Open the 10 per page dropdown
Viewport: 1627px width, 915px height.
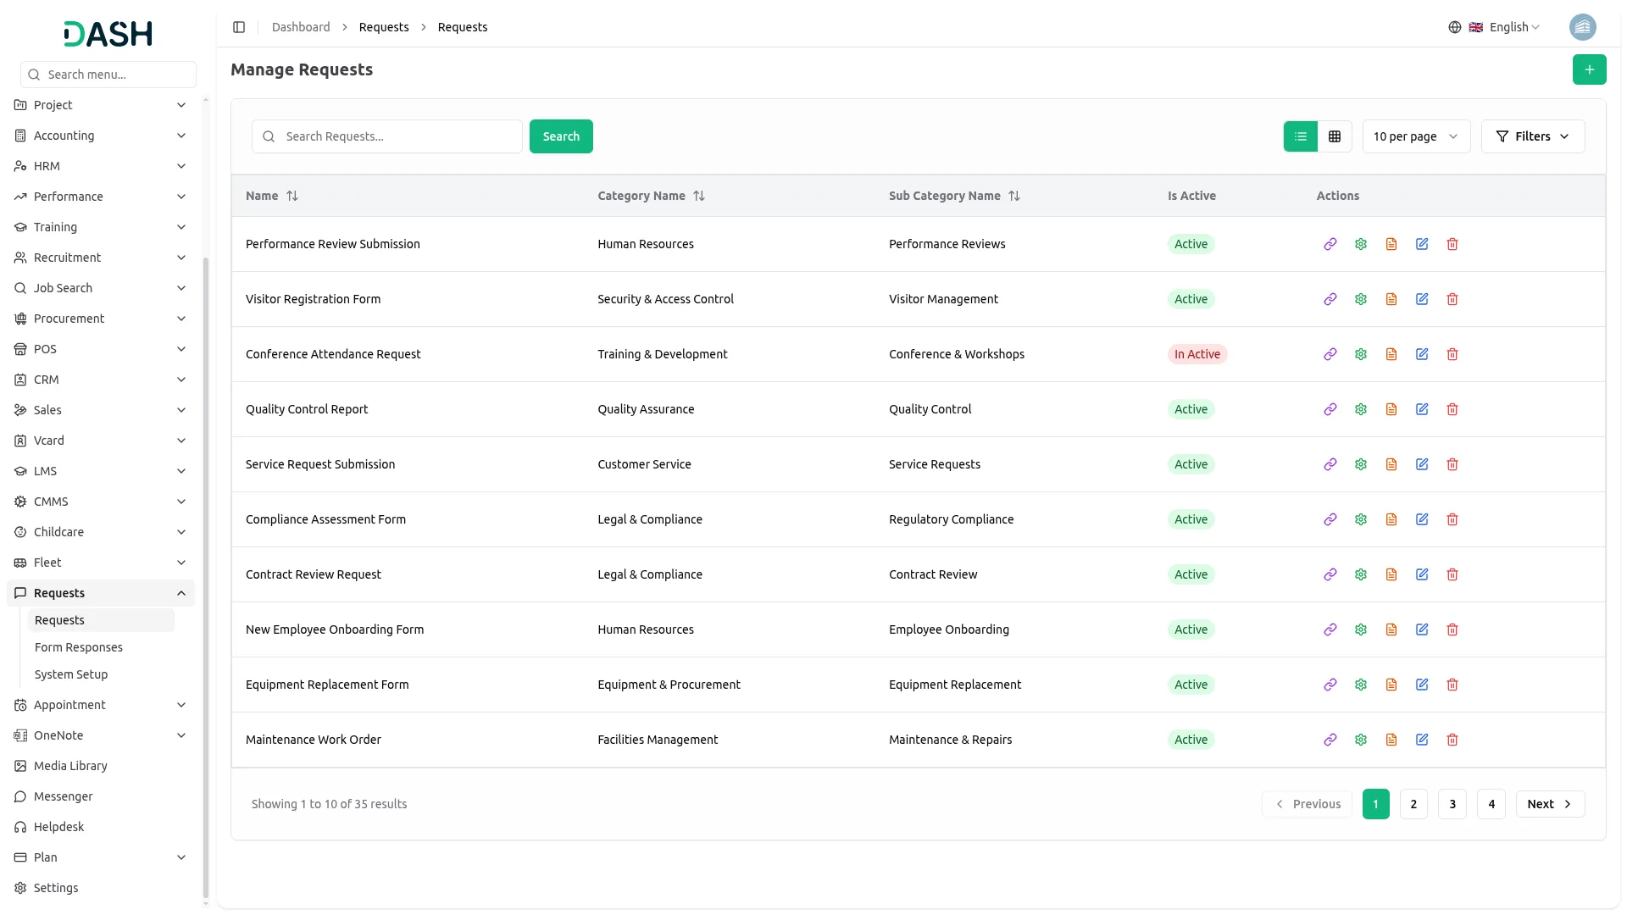(x=1416, y=136)
